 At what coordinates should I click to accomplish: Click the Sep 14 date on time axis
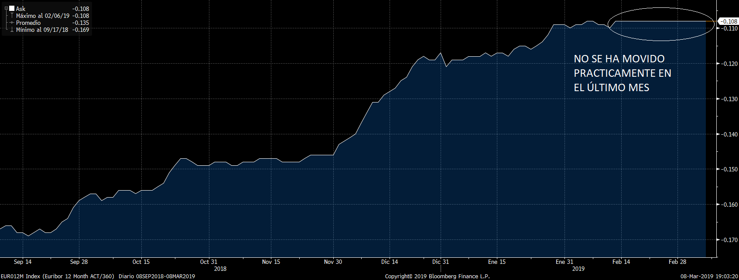[x=23, y=262]
